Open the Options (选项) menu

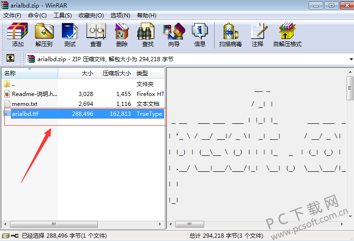pyautogui.click(x=121, y=15)
